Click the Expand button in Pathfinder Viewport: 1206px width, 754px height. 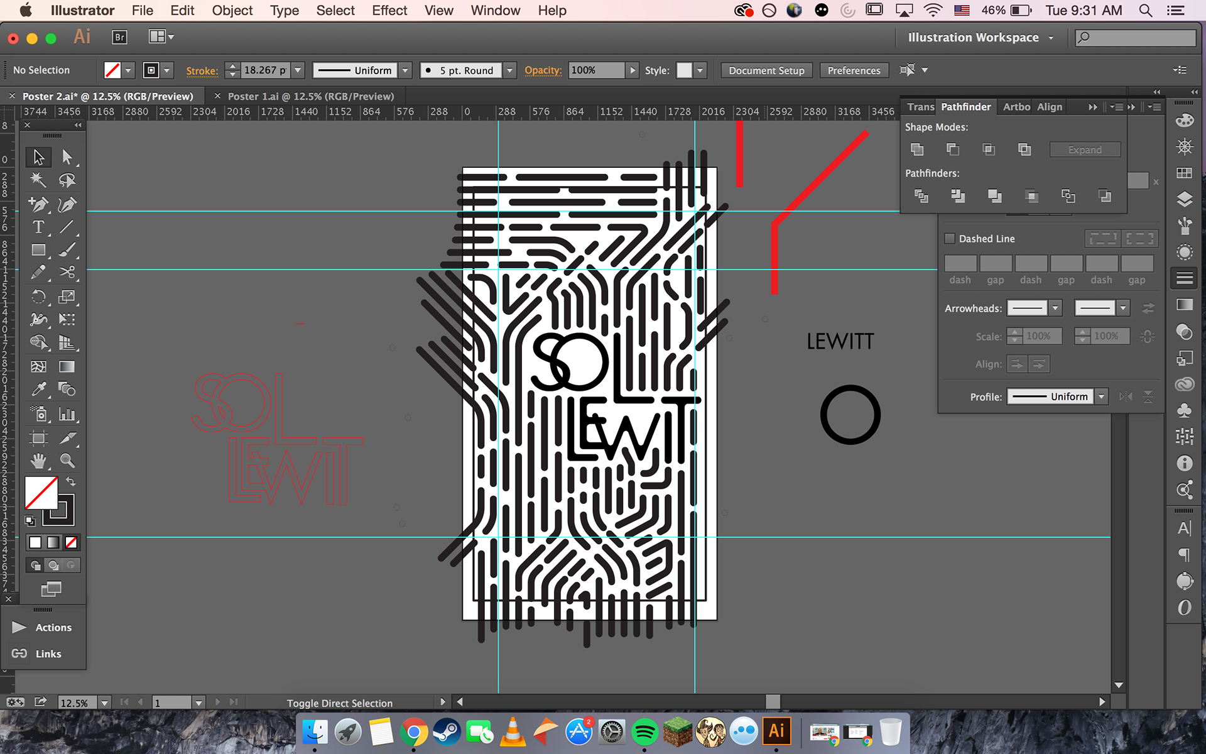[1085, 150]
